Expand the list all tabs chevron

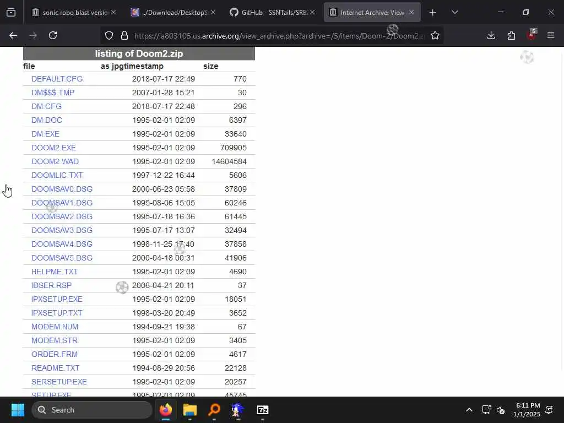tap(454, 12)
